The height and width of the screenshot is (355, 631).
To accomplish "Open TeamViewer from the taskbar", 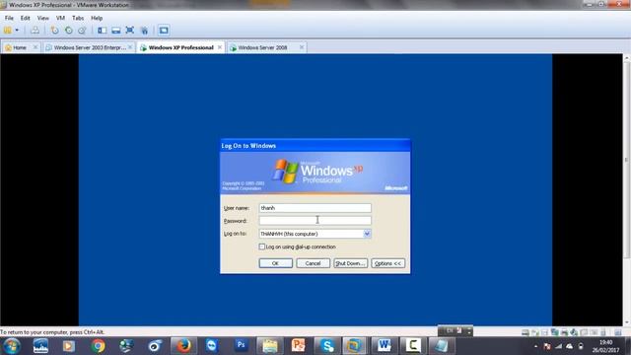I will pos(212,346).
